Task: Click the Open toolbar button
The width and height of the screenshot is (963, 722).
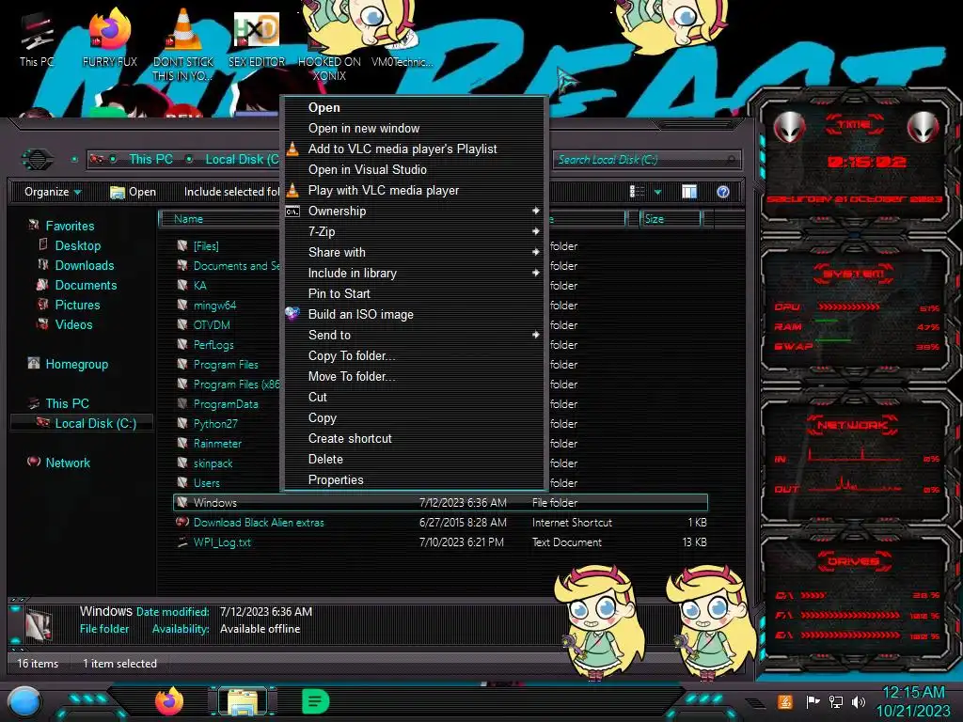Action: click(x=133, y=192)
